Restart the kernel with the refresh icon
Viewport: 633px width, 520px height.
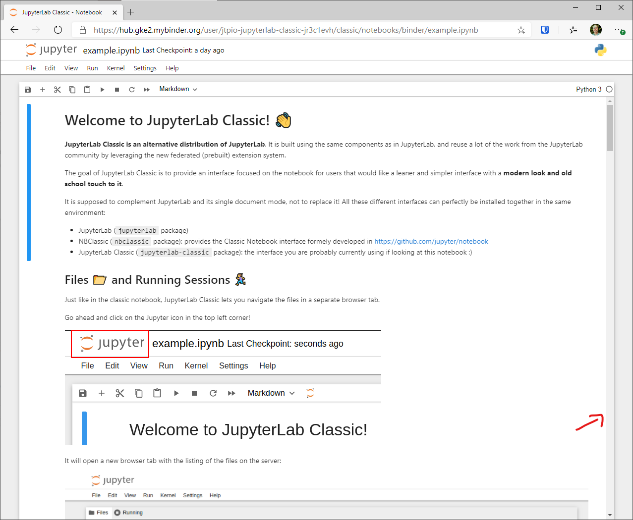(x=132, y=89)
